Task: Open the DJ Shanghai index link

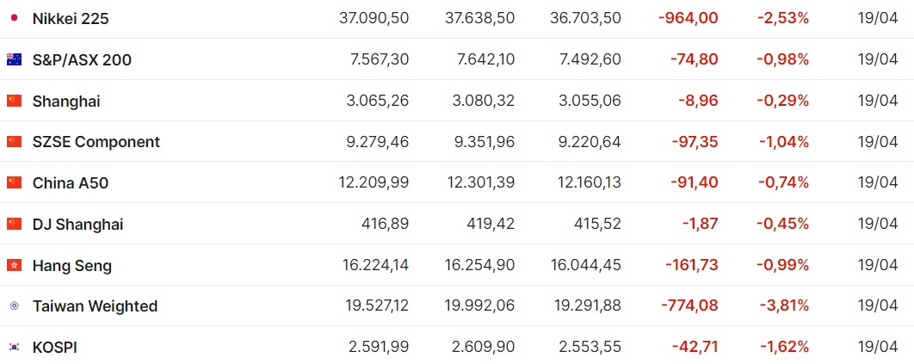Action: point(78,225)
